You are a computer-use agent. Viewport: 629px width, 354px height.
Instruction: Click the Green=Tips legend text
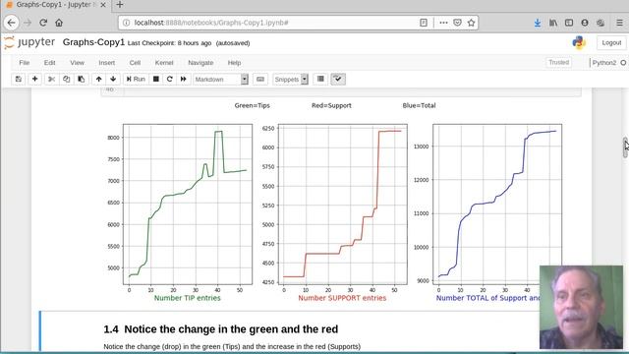click(x=253, y=105)
